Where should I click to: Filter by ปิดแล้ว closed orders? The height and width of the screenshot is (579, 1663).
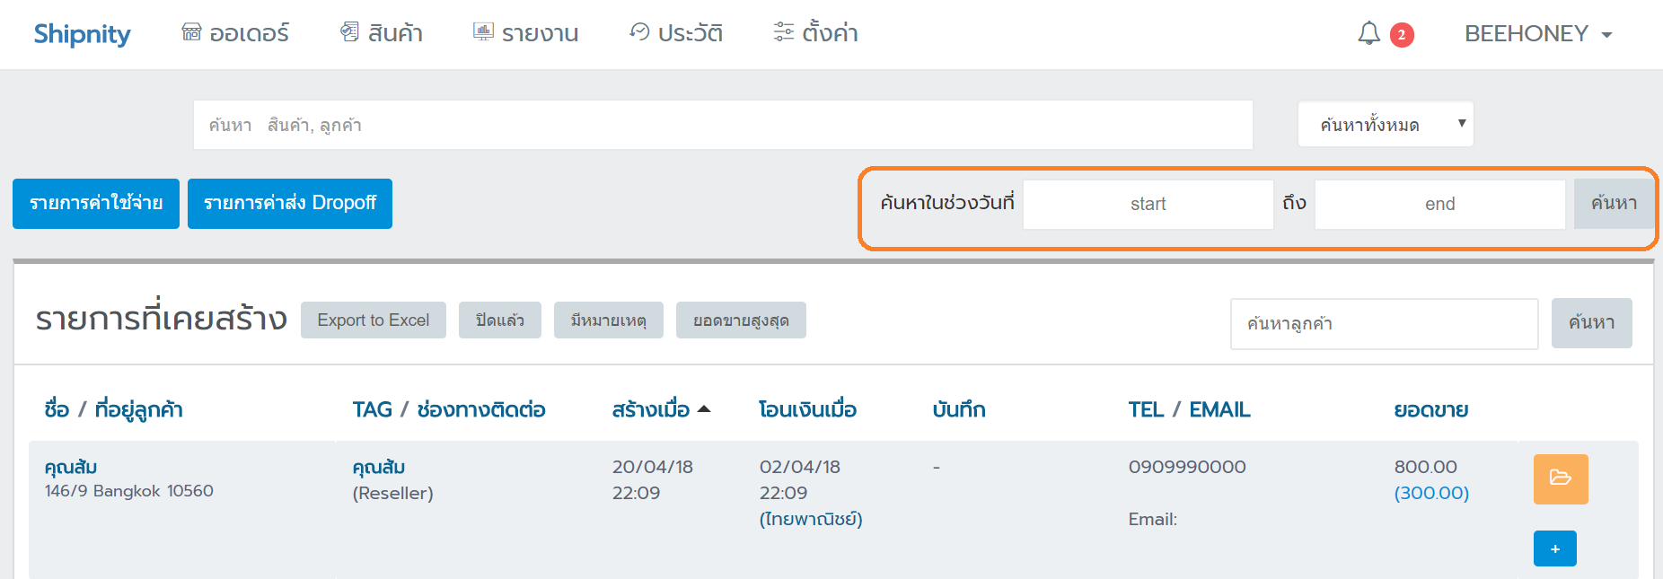tap(500, 320)
